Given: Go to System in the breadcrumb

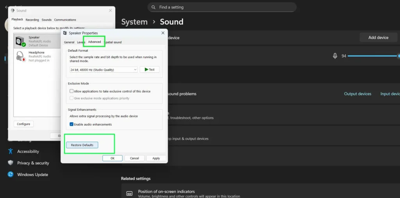Looking at the screenshot, I should [134, 22].
